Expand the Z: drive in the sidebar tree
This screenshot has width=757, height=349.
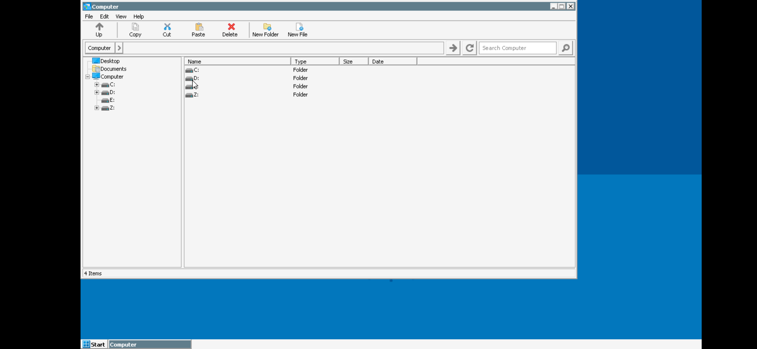pyautogui.click(x=96, y=108)
